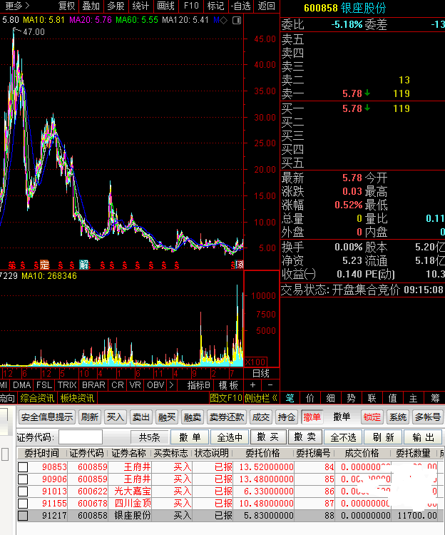445x535 pixels.
Task: Select the OBV indicator tab
Action: [156, 385]
